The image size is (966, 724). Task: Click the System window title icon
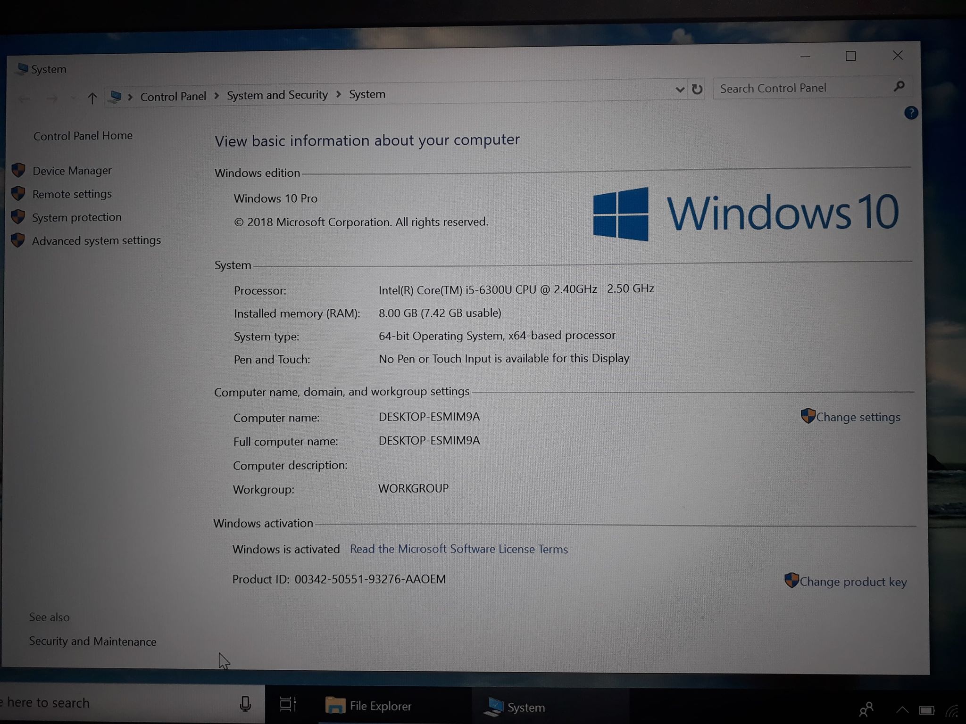[x=22, y=69]
